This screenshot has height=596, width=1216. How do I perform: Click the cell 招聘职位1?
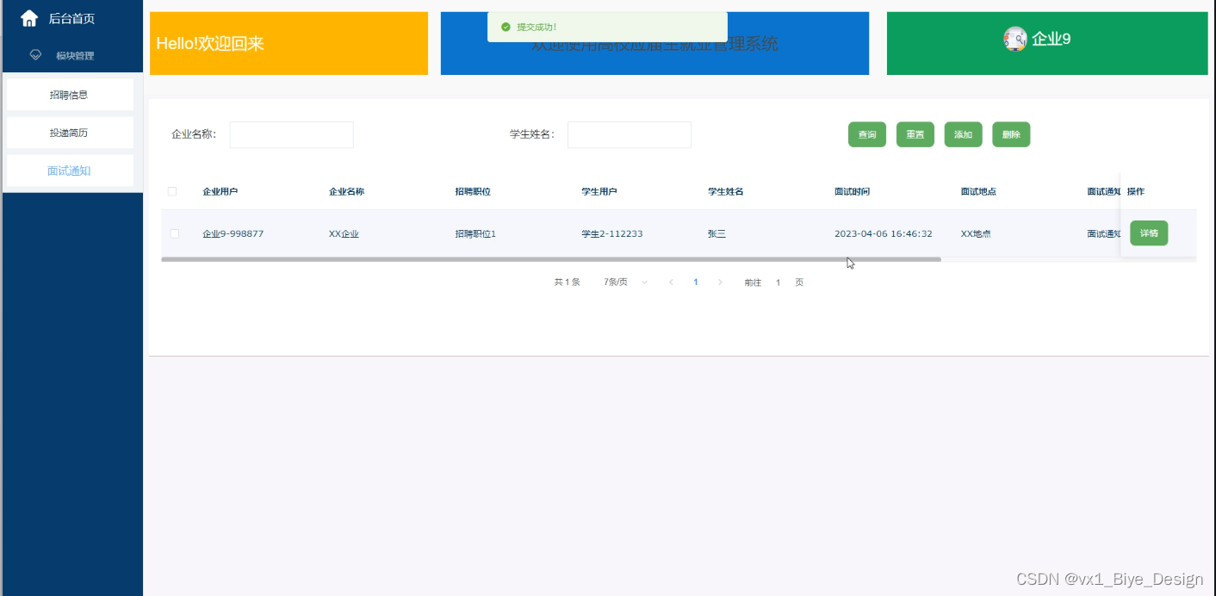click(476, 233)
